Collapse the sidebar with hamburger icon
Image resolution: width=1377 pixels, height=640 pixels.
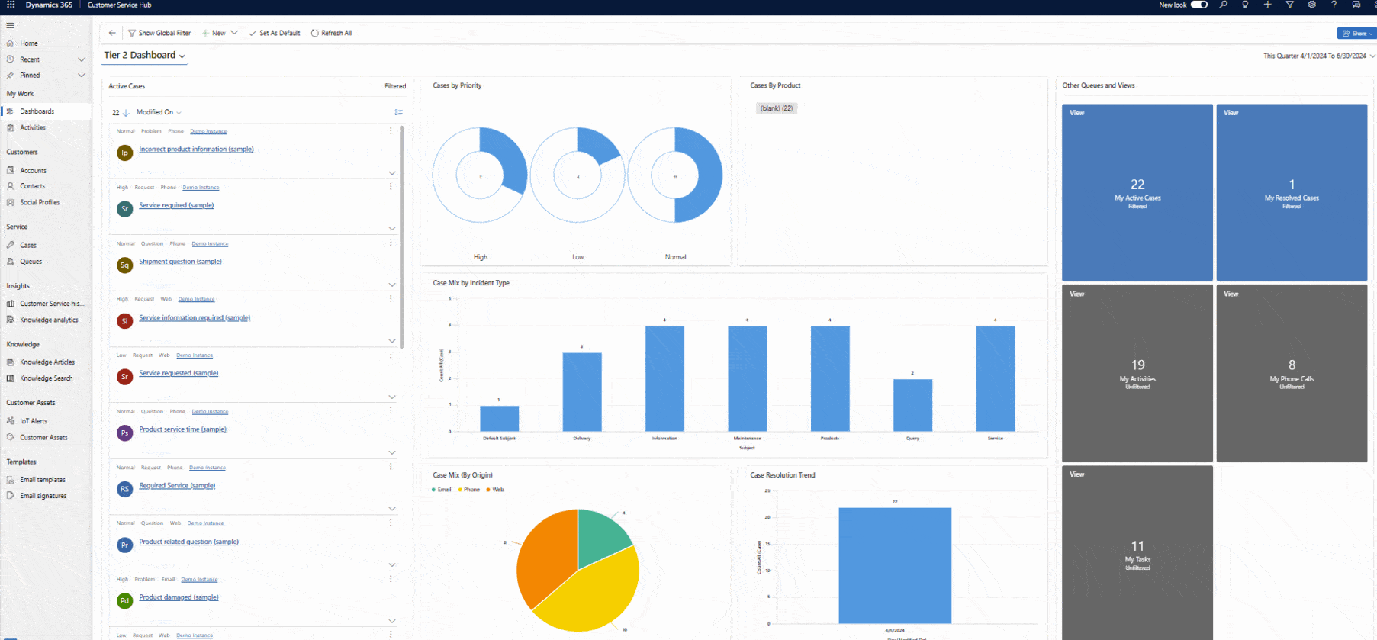[11, 25]
